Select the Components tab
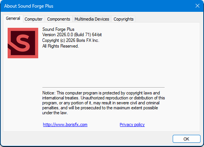The width and height of the screenshot is (204, 147). pyautogui.click(x=58, y=19)
